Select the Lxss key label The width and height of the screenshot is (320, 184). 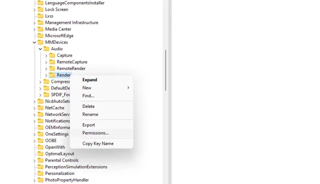(49, 16)
